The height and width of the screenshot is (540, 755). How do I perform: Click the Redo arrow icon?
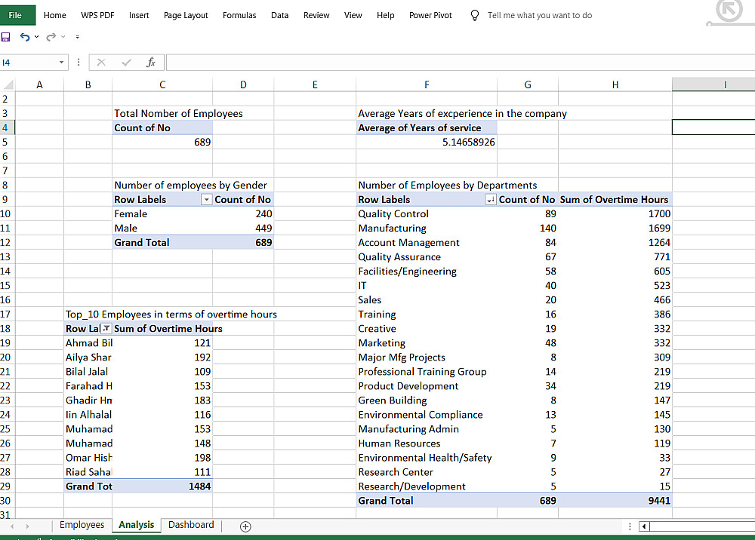[51, 37]
